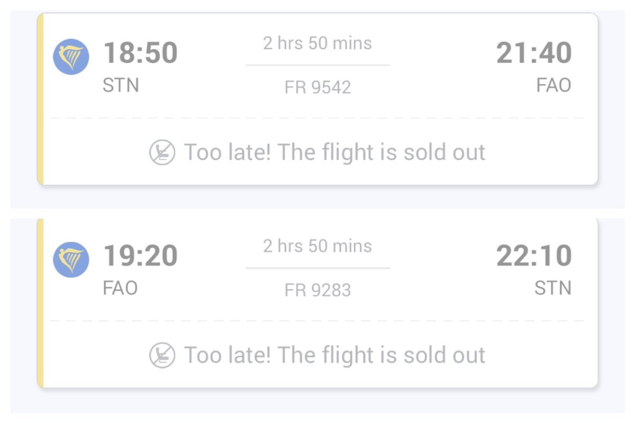Click the sold-out seat icon on FR 9283
Viewport: 635px width, 423px height.
pos(162,355)
